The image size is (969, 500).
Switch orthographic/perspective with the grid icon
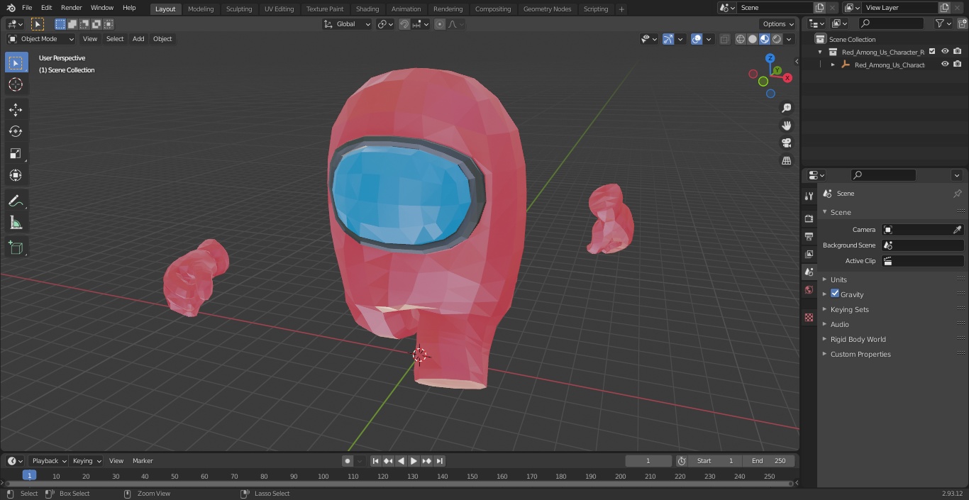pos(786,161)
